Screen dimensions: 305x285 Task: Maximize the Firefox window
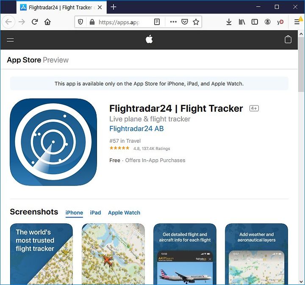tap(277, 7)
